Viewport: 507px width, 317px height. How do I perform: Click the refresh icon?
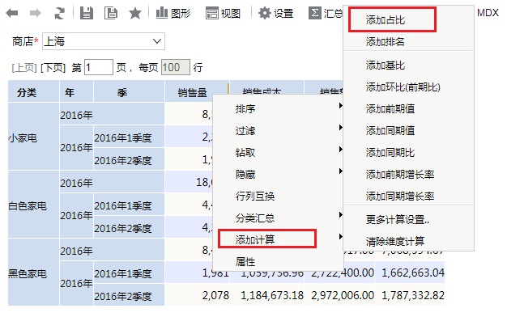coord(59,13)
